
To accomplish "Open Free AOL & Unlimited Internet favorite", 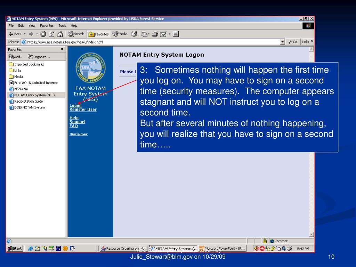I will coord(33,83).
